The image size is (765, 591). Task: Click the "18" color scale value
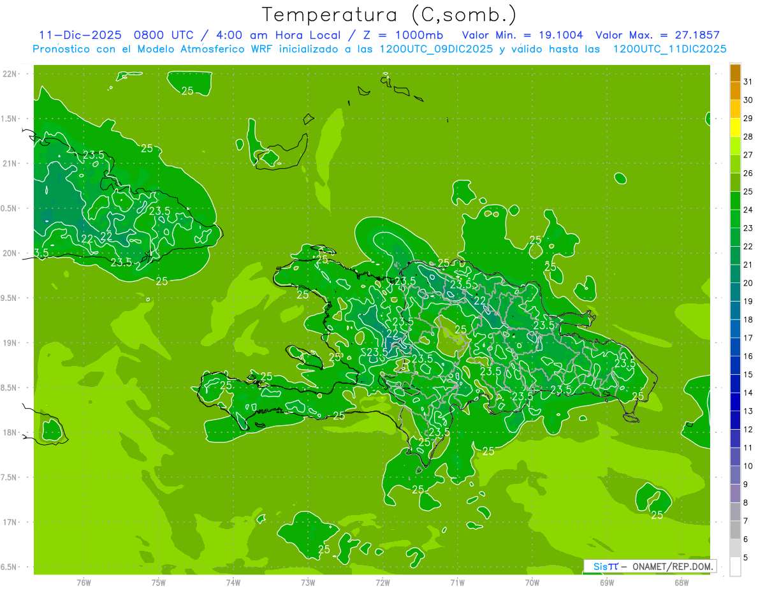(748, 319)
